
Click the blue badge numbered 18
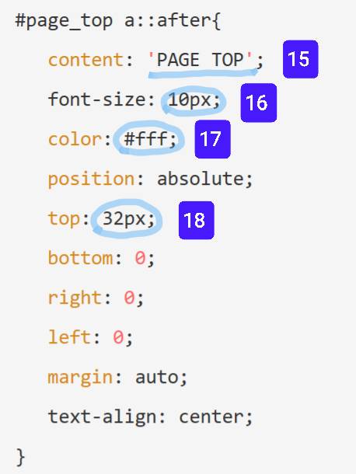[x=197, y=220]
